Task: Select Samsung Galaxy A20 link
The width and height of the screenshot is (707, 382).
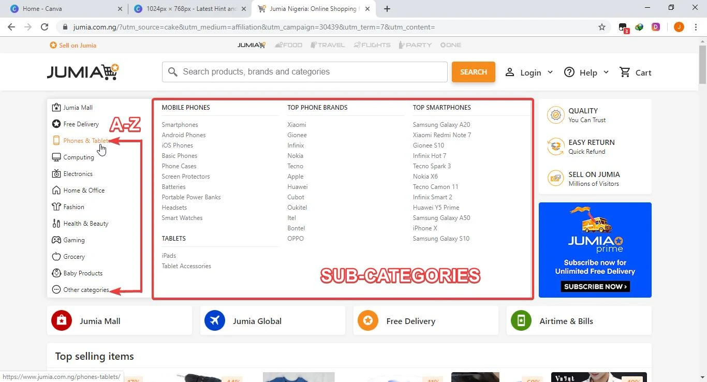Action: 441,125
